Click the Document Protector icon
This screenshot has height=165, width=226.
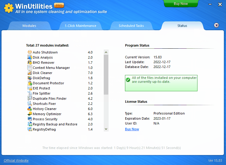pos(30,83)
